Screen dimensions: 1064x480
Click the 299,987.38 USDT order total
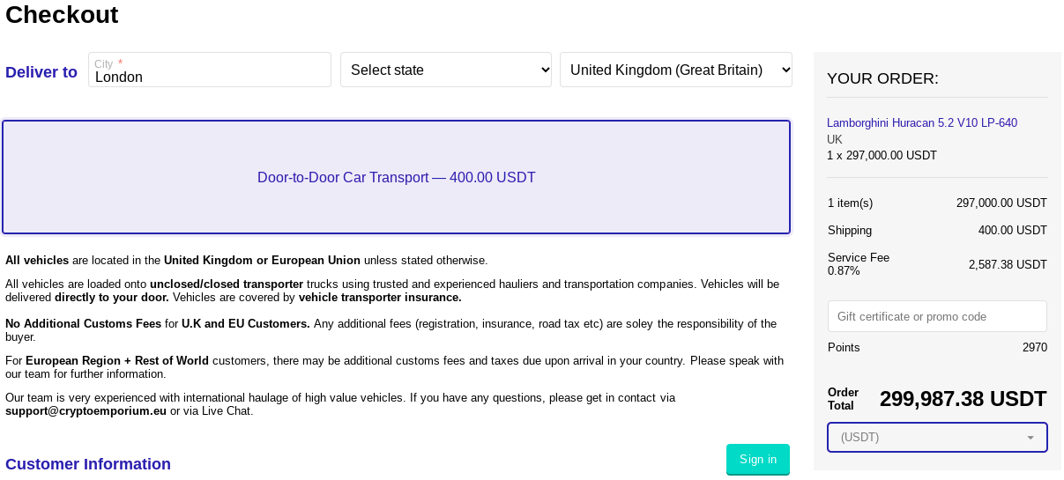(964, 399)
